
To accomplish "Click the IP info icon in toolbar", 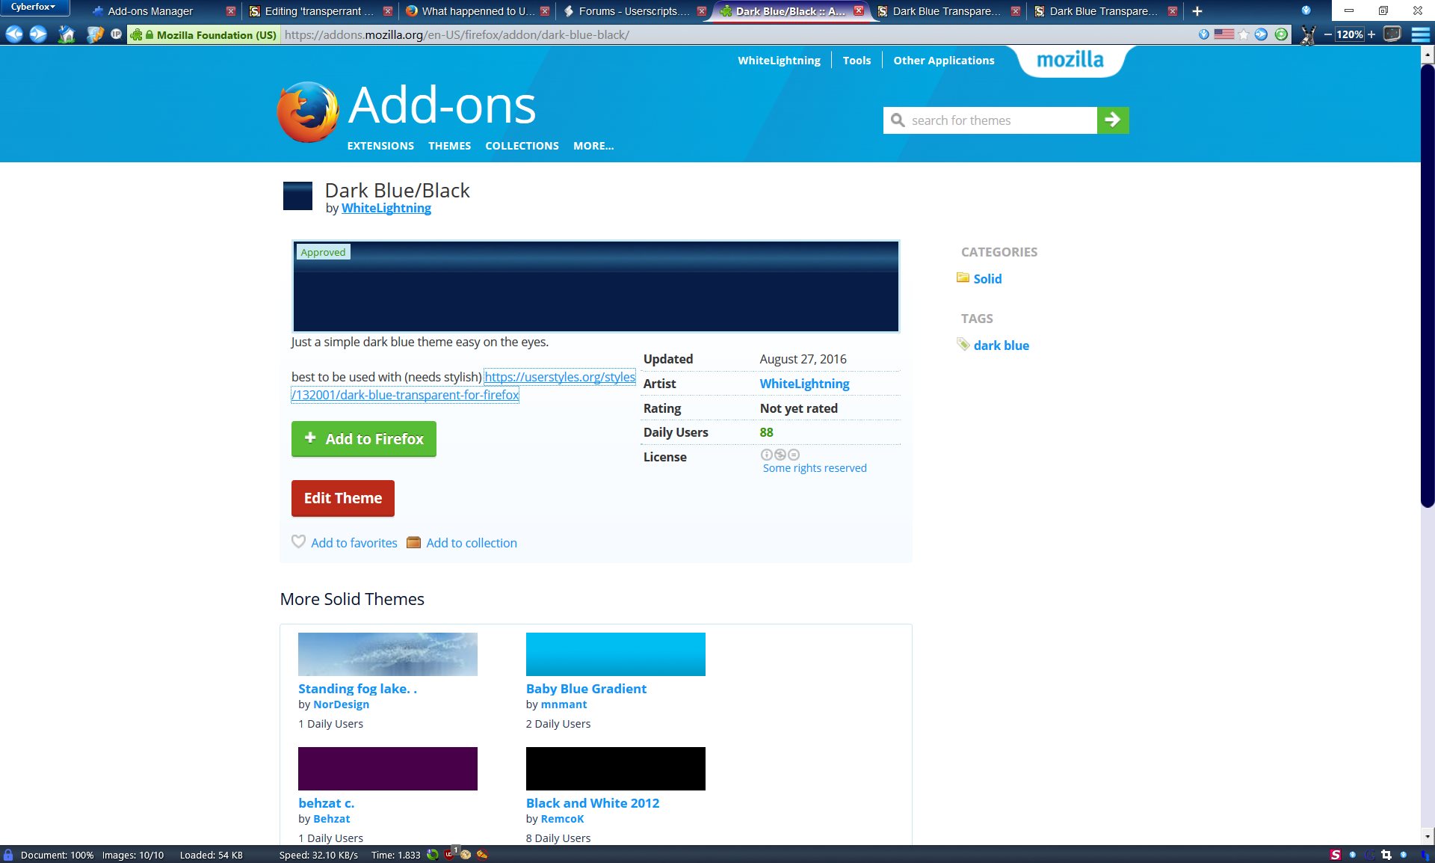I will point(117,34).
